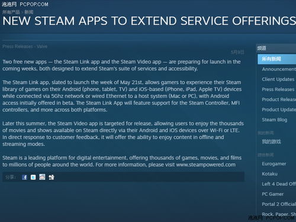Click the fourth share icon after Reddit

point(52,177)
